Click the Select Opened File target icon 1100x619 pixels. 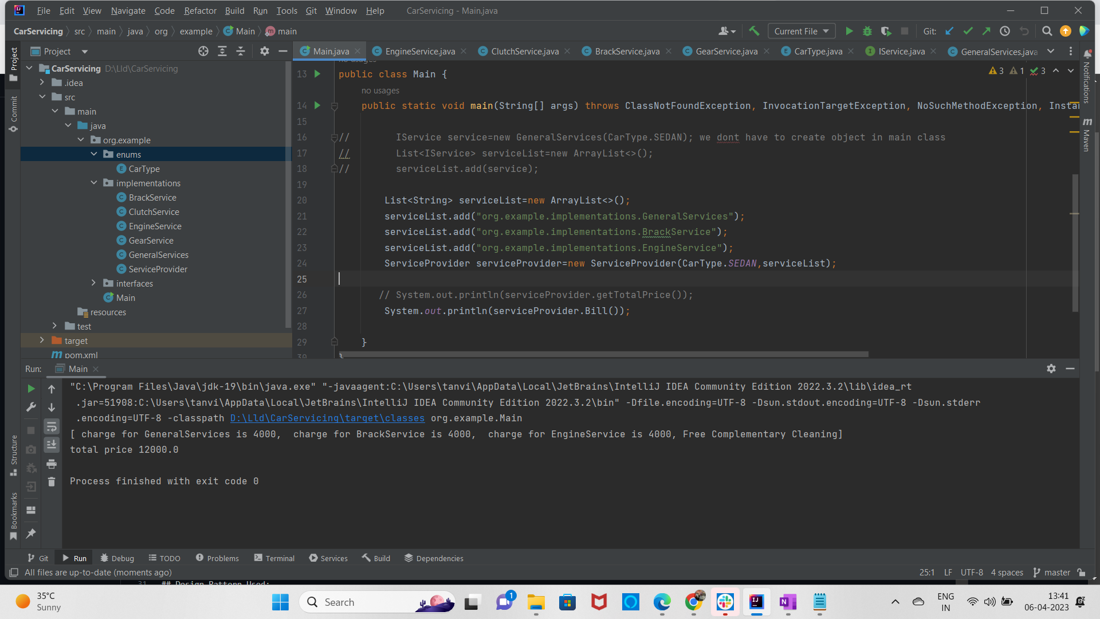pyautogui.click(x=203, y=52)
